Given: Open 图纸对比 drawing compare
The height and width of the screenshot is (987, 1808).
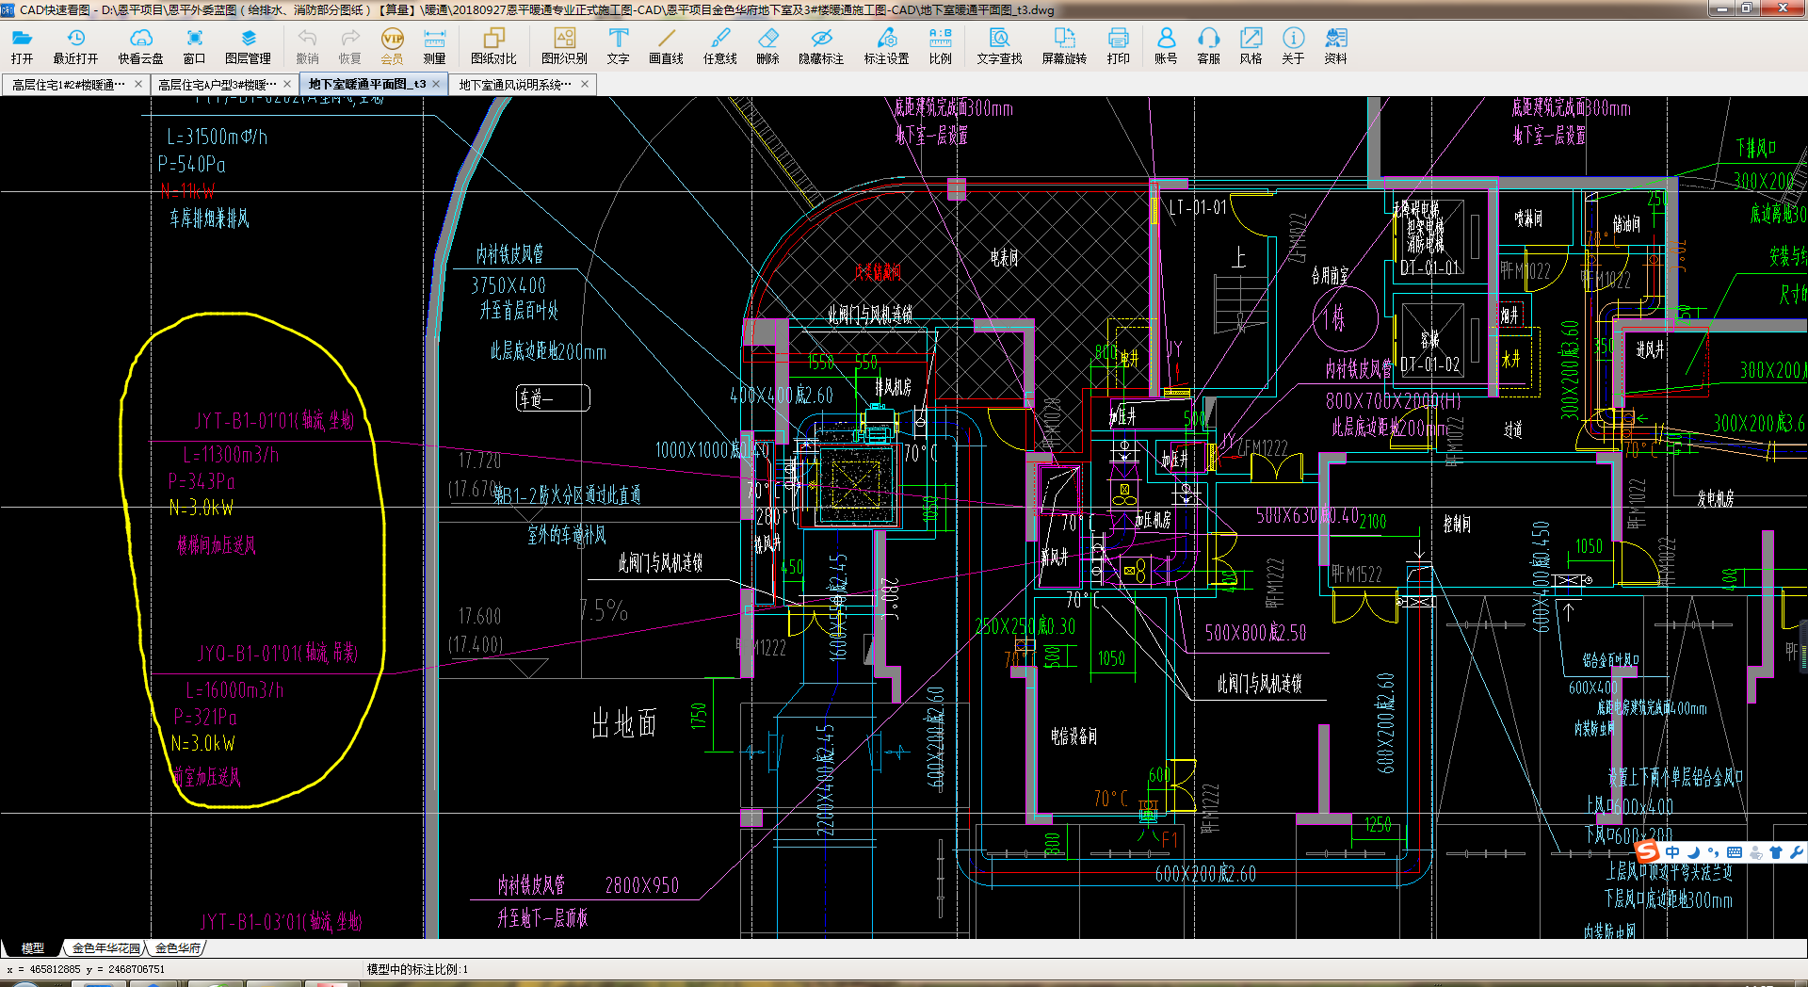Looking at the screenshot, I should tap(493, 46).
